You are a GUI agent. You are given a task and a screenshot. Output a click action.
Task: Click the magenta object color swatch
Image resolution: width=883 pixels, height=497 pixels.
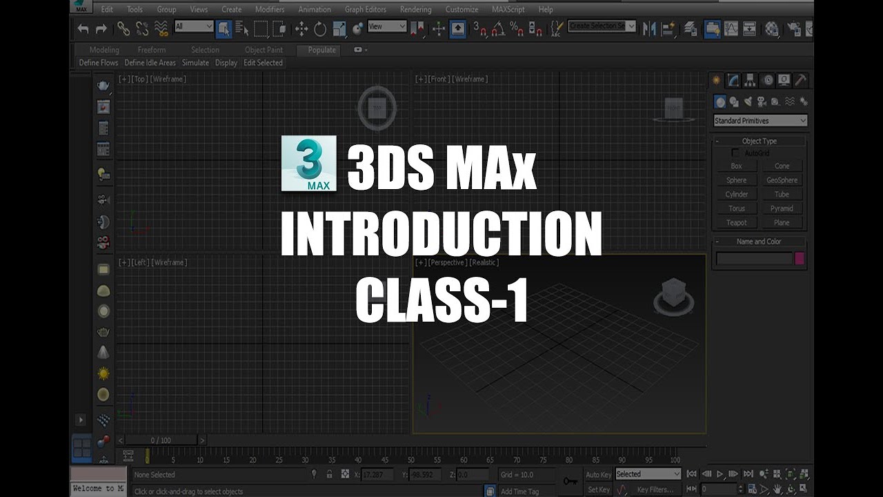pos(800,259)
